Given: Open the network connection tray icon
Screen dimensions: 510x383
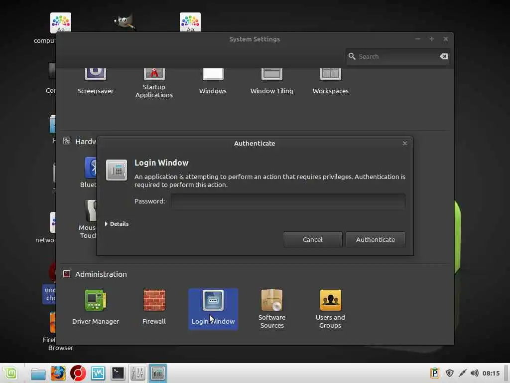Looking at the screenshot, I should click(x=462, y=373).
